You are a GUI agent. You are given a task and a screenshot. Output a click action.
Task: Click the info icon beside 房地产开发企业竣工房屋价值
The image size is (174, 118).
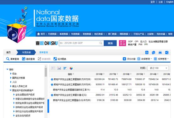point(52,95)
